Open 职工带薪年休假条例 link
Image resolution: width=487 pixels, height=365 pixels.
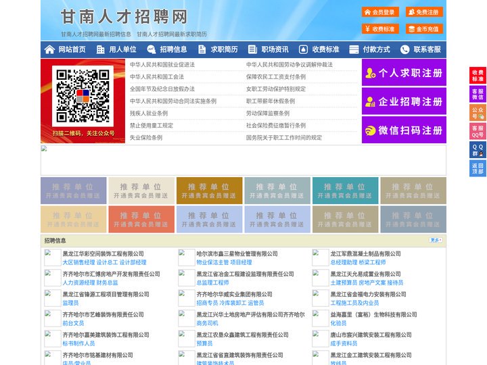coord(271,101)
